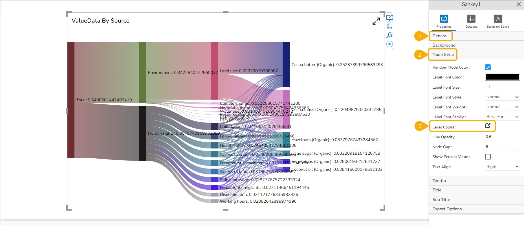This screenshot has width=524, height=225.
Task: Remove the chart using the circled X icon
Action: [389, 44]
